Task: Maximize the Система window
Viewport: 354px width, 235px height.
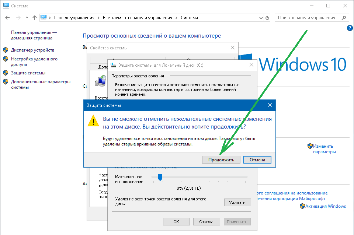Action: pyautogui.click(x=328, y=6)
